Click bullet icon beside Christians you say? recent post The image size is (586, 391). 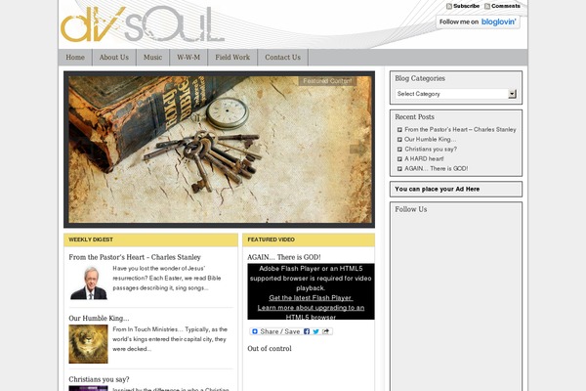pos(399,150)
